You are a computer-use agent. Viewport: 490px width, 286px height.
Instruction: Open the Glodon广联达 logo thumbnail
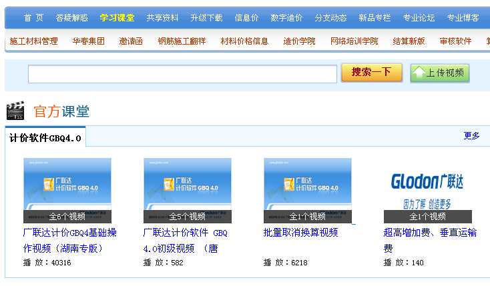(x=428, y=191)
